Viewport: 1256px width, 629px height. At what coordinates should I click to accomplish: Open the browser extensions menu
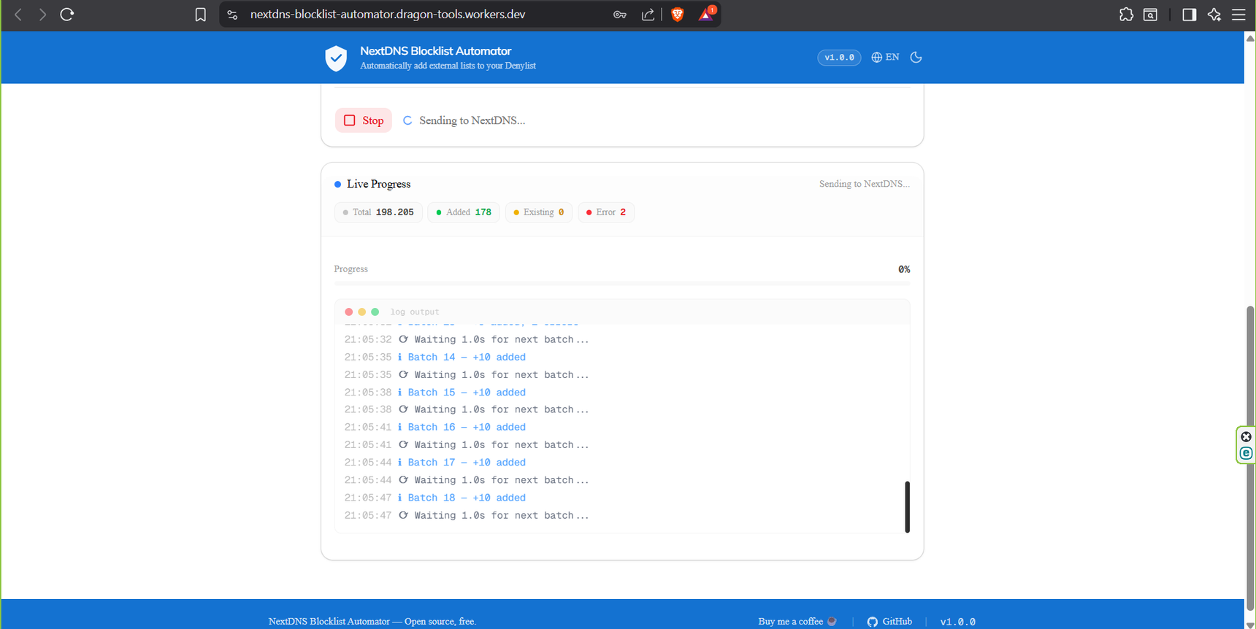pyautogui.click(x=1126, y=15)
